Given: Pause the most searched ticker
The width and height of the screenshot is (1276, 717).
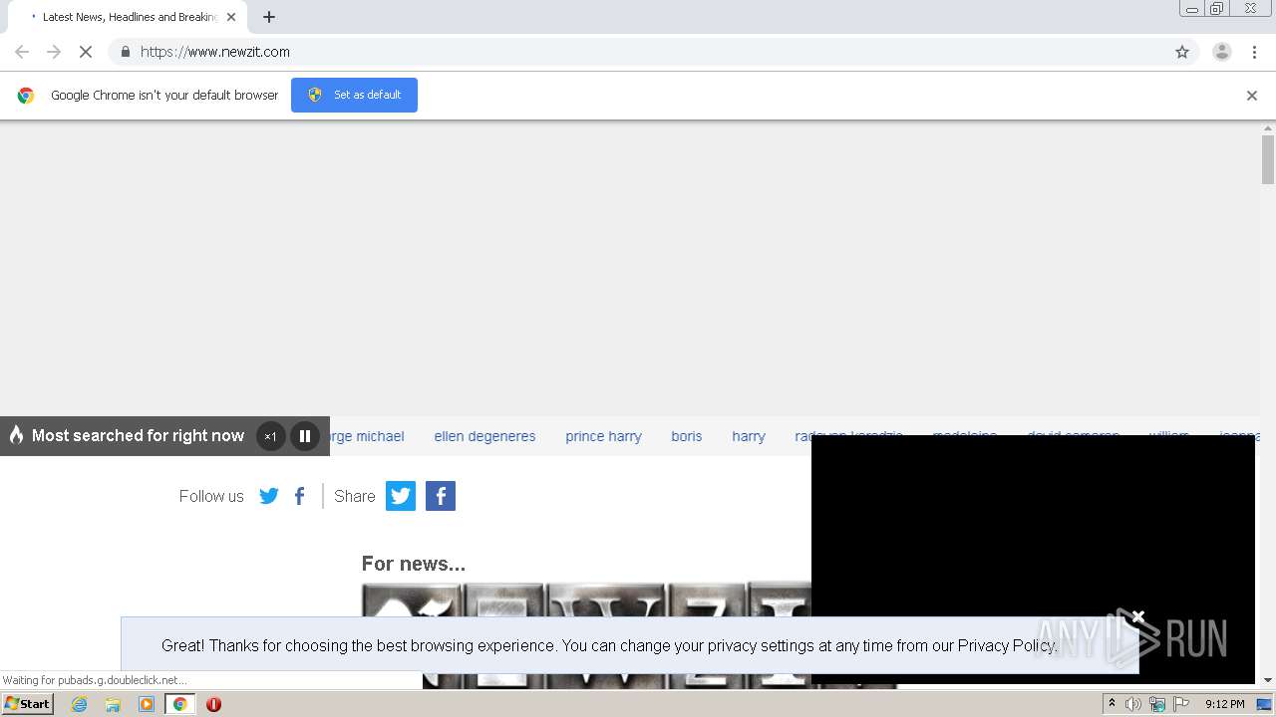Looking at the screenshot, I should pos(305,436).
